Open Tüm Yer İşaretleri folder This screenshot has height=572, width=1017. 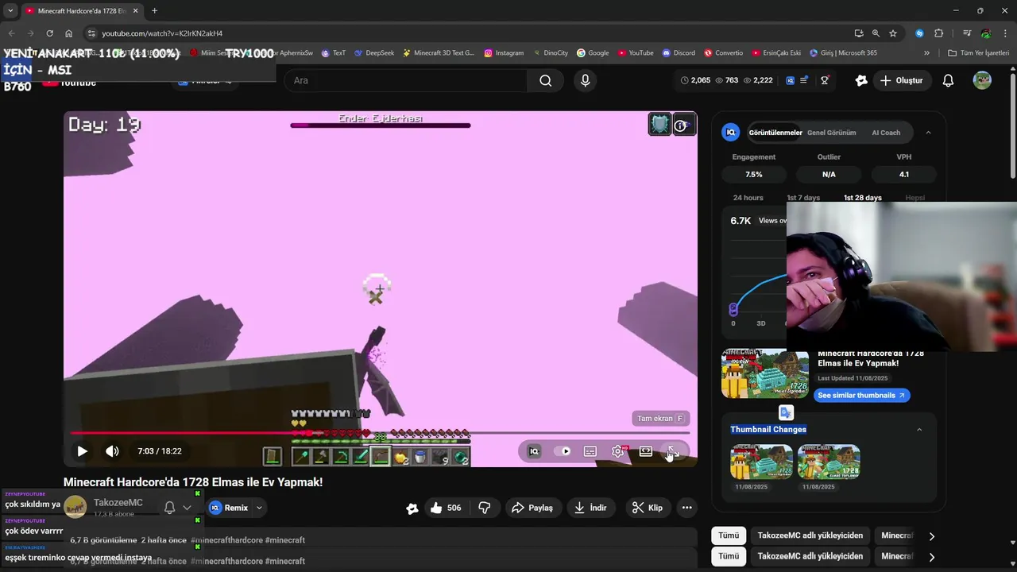tap(979, 53)
